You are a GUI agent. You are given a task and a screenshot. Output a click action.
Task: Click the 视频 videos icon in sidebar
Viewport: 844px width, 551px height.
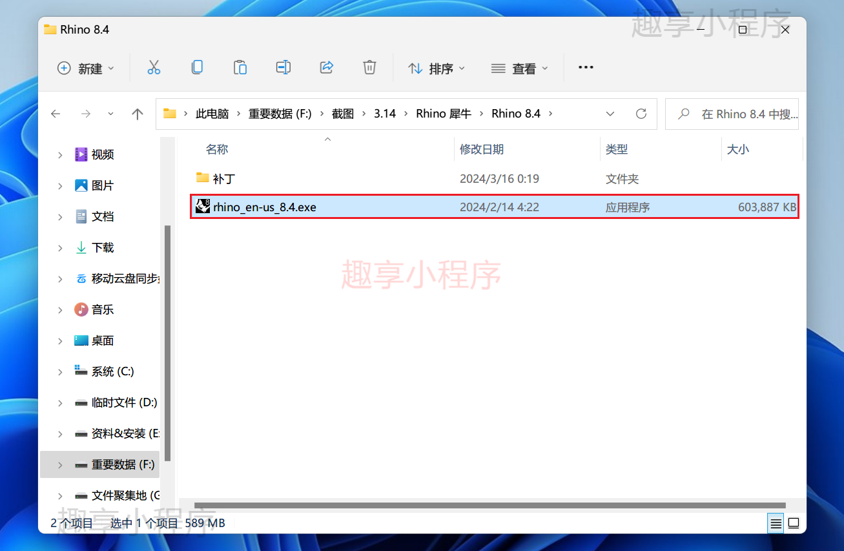coord(81,154)
